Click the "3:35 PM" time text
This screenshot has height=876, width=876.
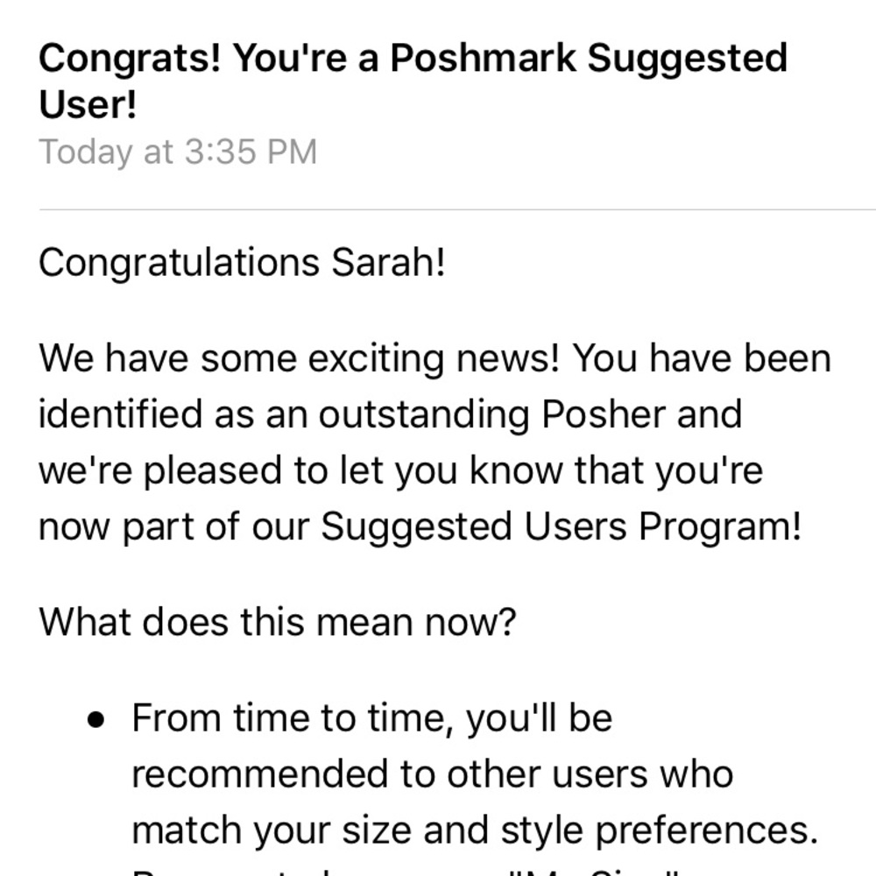coord(250,152)
